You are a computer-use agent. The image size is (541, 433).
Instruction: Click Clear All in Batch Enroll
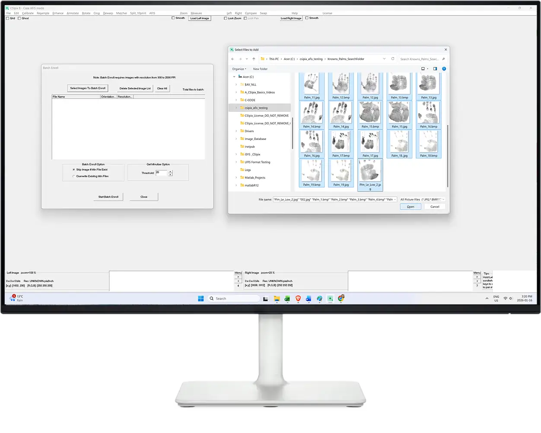[162, 88]
